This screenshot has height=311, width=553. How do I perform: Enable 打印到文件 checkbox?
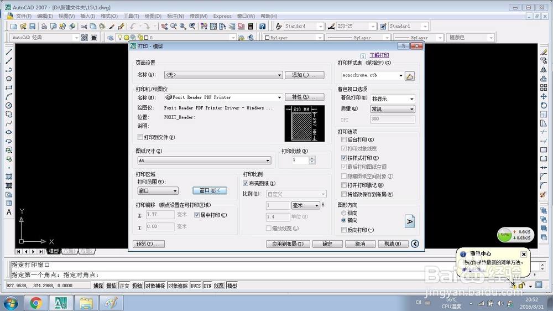point(140,137)
